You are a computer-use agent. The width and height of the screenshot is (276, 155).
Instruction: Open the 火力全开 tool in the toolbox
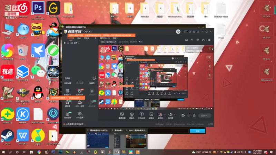coord(92,92)
